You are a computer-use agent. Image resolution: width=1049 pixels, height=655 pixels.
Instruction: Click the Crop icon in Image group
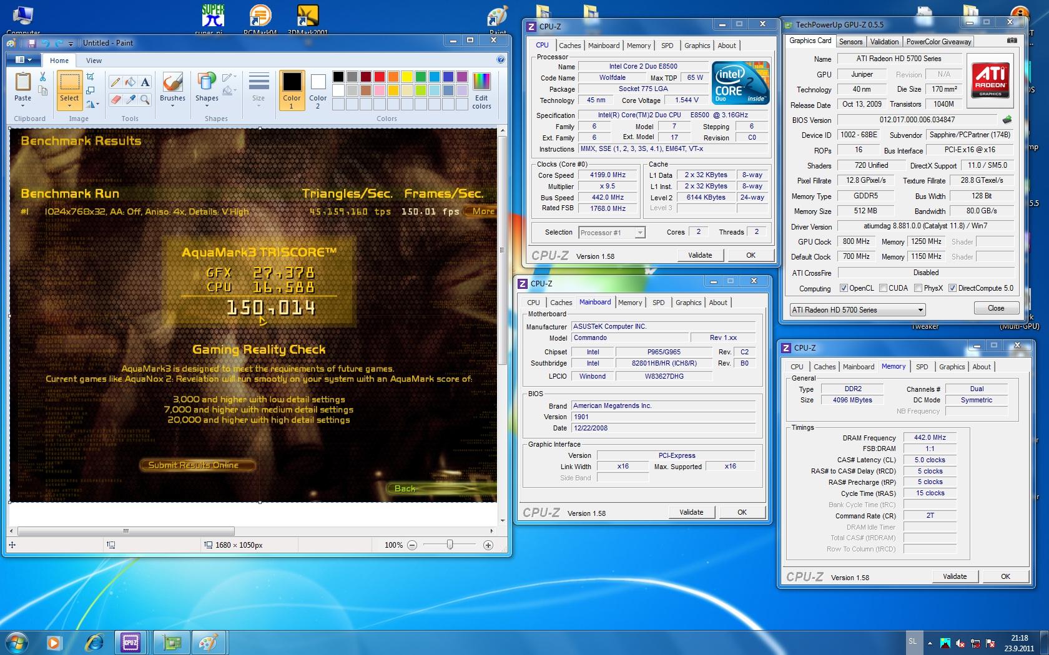pyautogui.click(x=91, y=77)
